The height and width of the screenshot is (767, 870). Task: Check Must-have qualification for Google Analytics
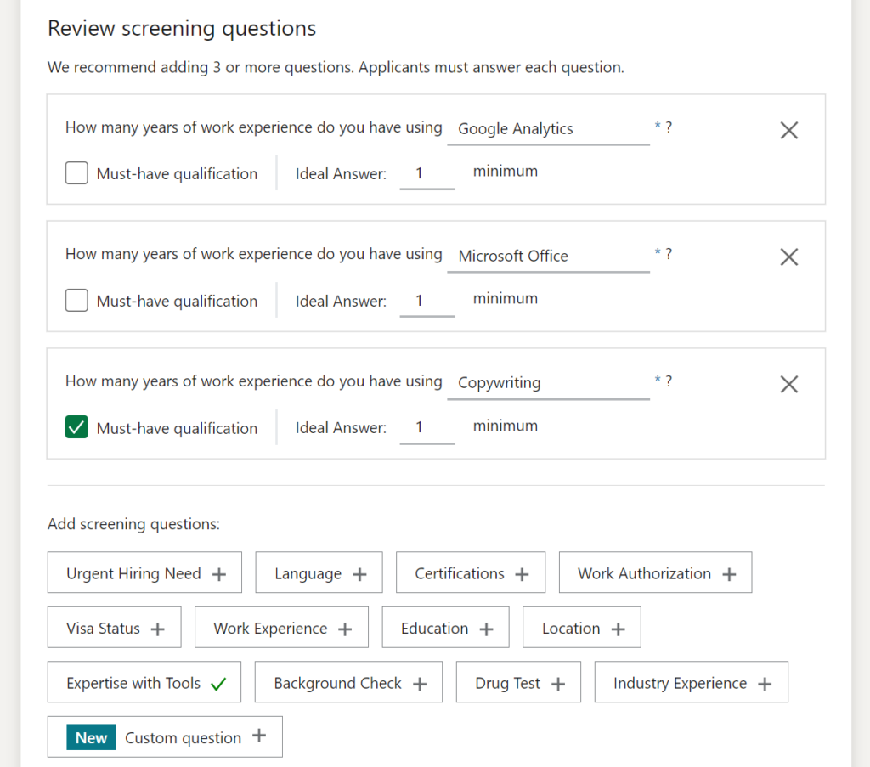coord(76,172)
